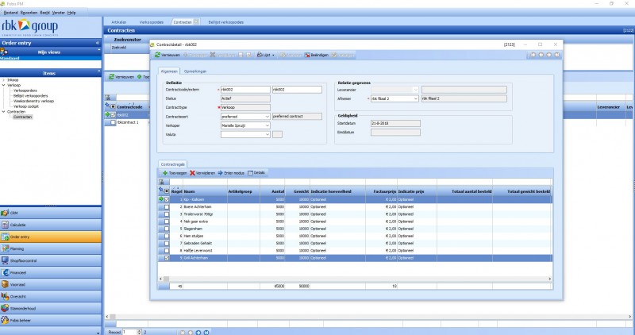635x335 pixels.
Task: Click the filter icon above Contractregels grid
Action: 161,183
